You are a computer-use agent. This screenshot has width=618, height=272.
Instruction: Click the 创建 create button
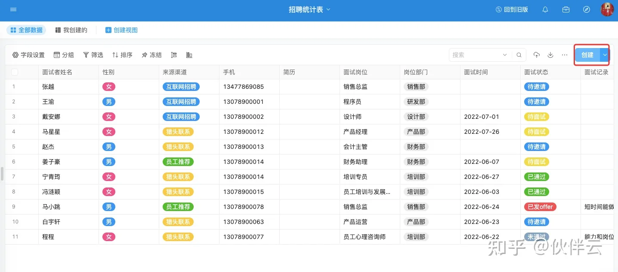coord(587,55)
